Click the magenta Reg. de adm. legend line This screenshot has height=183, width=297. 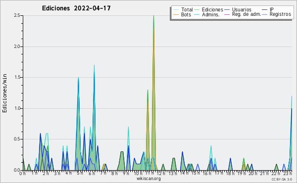pos(227,14)
